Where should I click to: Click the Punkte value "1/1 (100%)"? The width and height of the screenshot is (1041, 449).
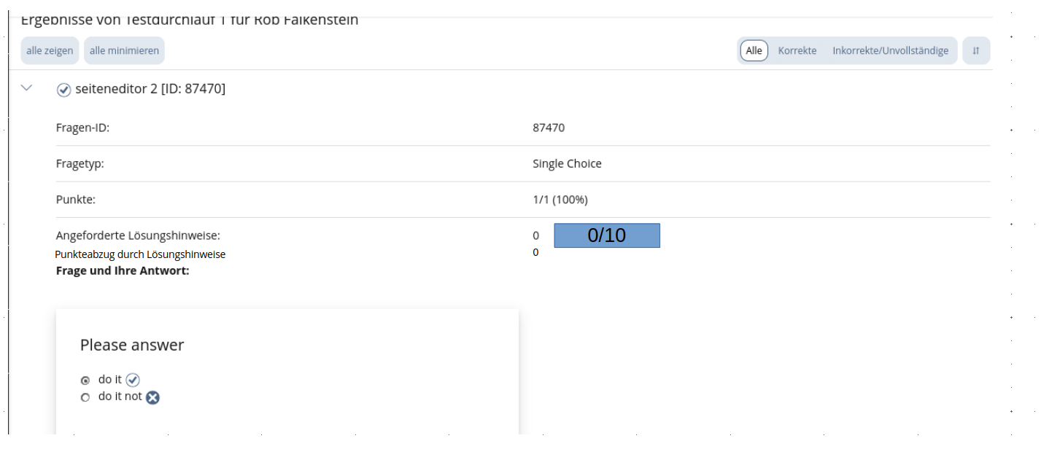pyautogui.click(x=560, y=200)
